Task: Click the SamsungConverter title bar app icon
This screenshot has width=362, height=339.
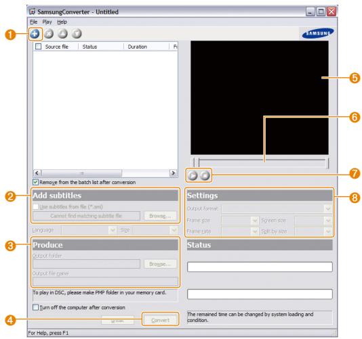Action: [x=33, y=12]
